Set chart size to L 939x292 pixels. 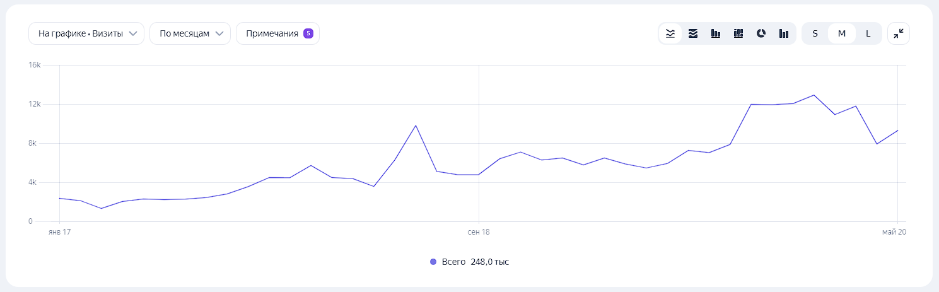pyautogui.click(x=868, y=33)
